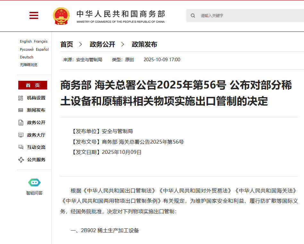Switch language to English
Image resolution: width=304 pixels, height=244 pixels.
click(x=26, y=41)
